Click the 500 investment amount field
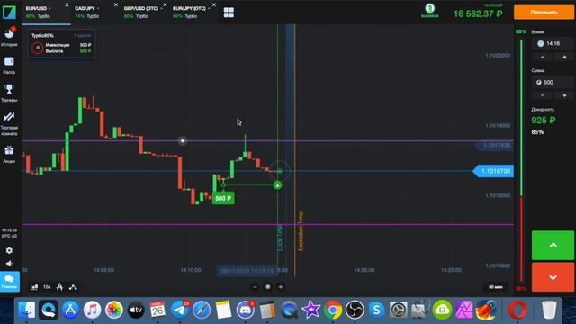576x324 pixels. 553,82
